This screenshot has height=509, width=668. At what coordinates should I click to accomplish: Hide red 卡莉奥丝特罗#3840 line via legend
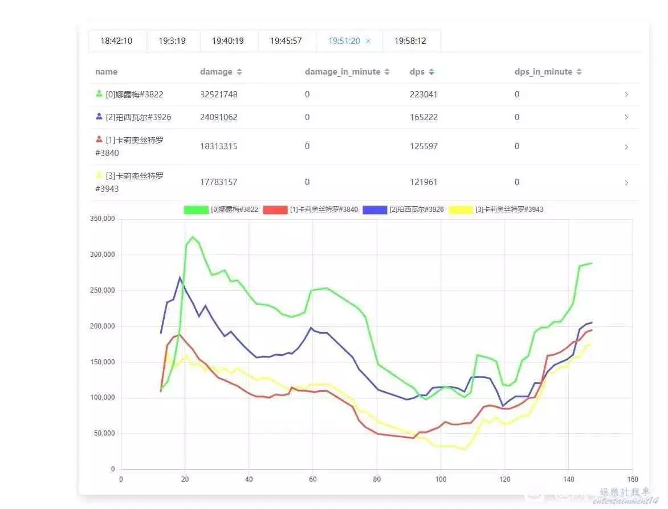(x=275, y=210)
